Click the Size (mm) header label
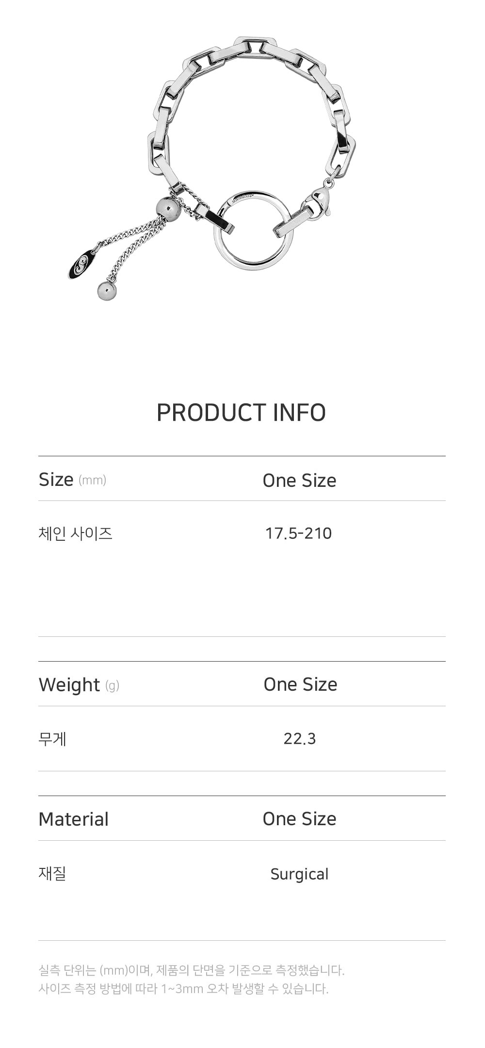 point(72,480)
